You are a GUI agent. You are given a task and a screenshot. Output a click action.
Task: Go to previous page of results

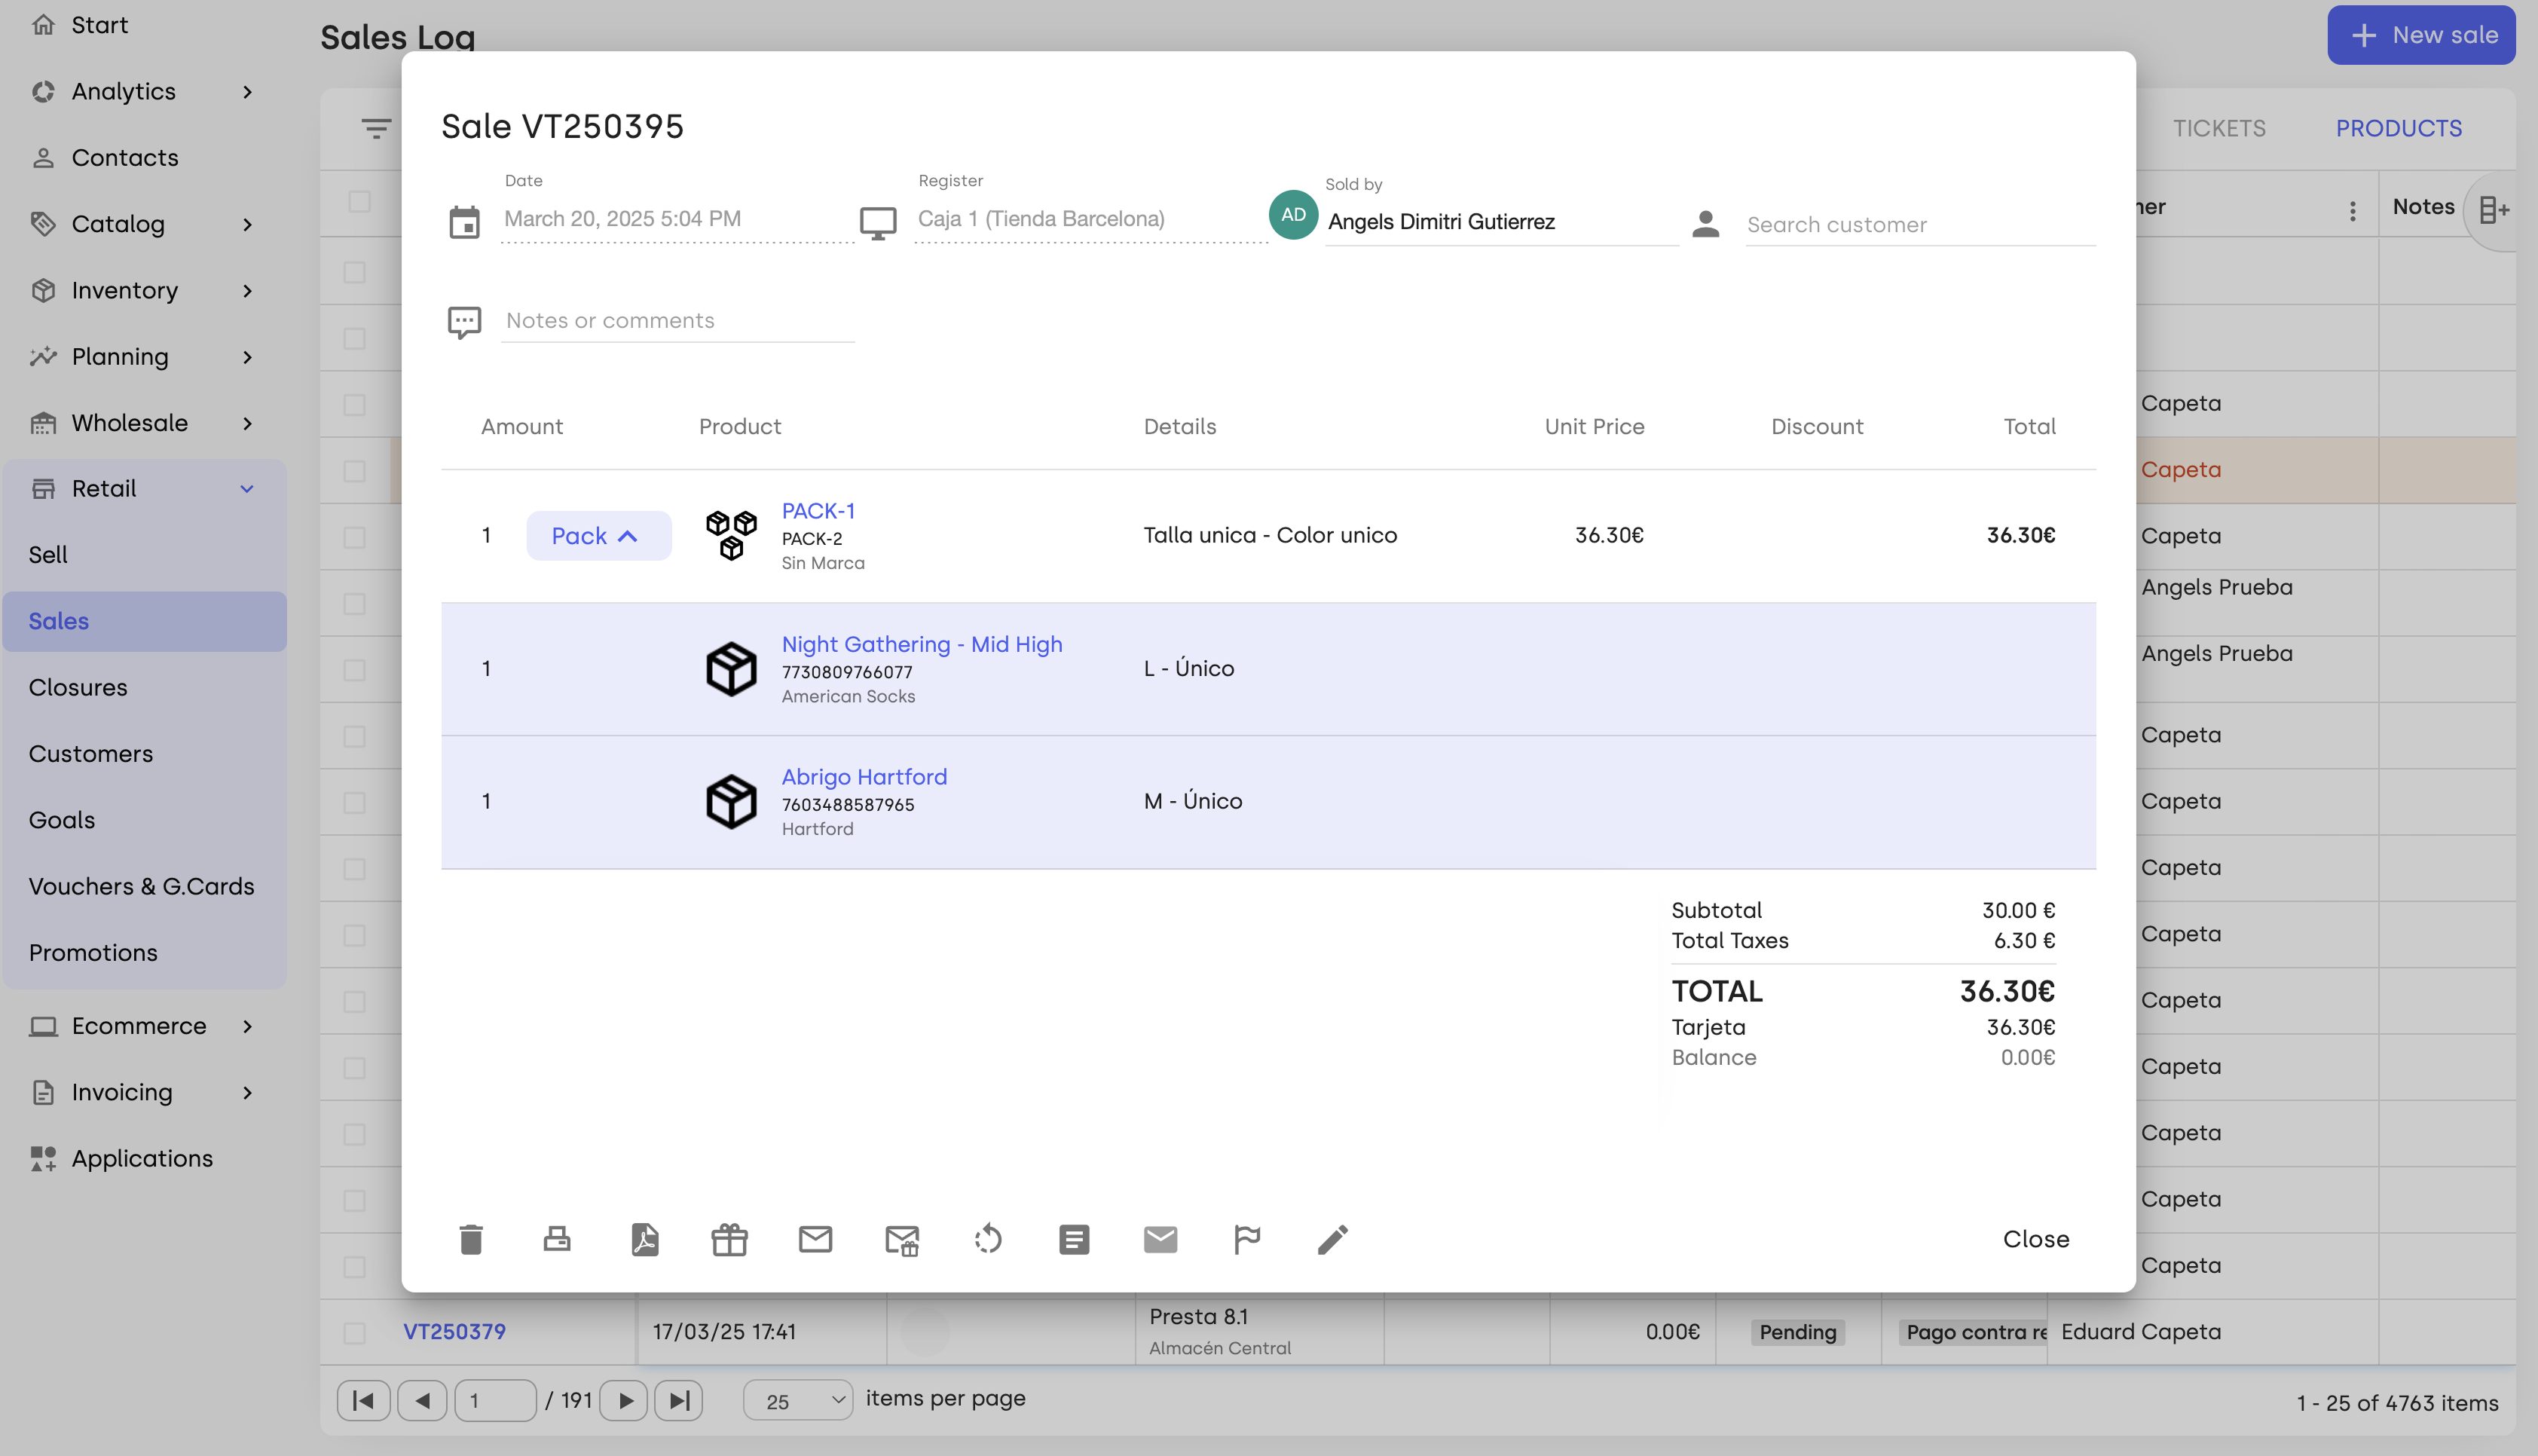(422, 1401)
